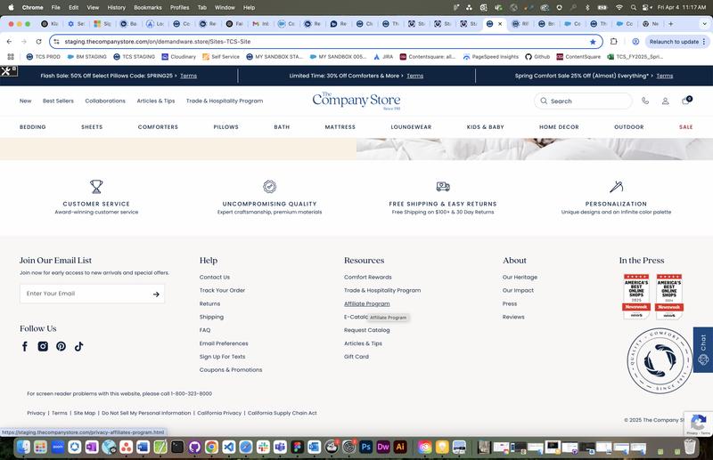Launch Photoshop from the Dock
The width and height of the screenshot is (713, 460).
[366, 447]
